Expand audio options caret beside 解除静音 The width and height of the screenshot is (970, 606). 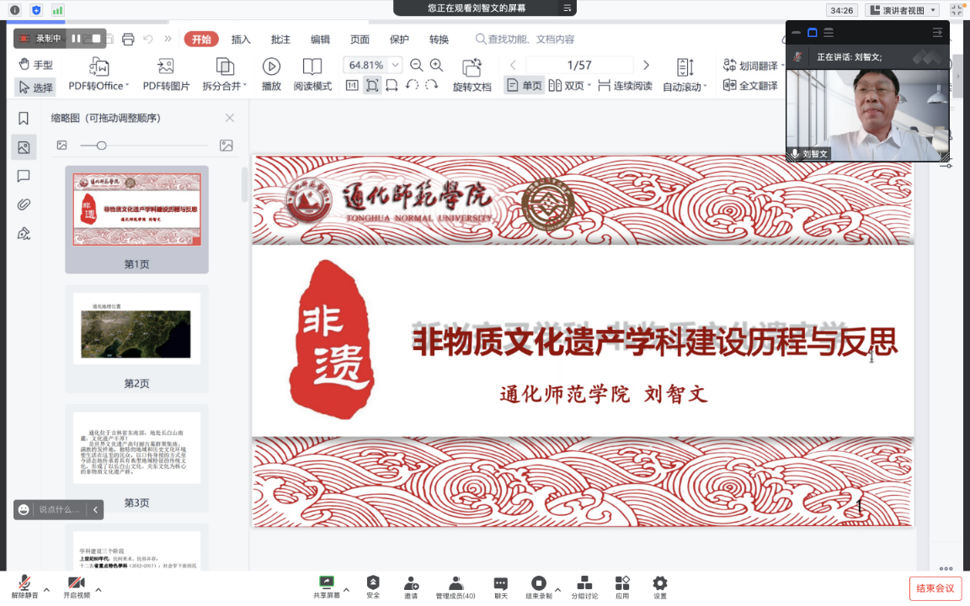tap(46, 590)
